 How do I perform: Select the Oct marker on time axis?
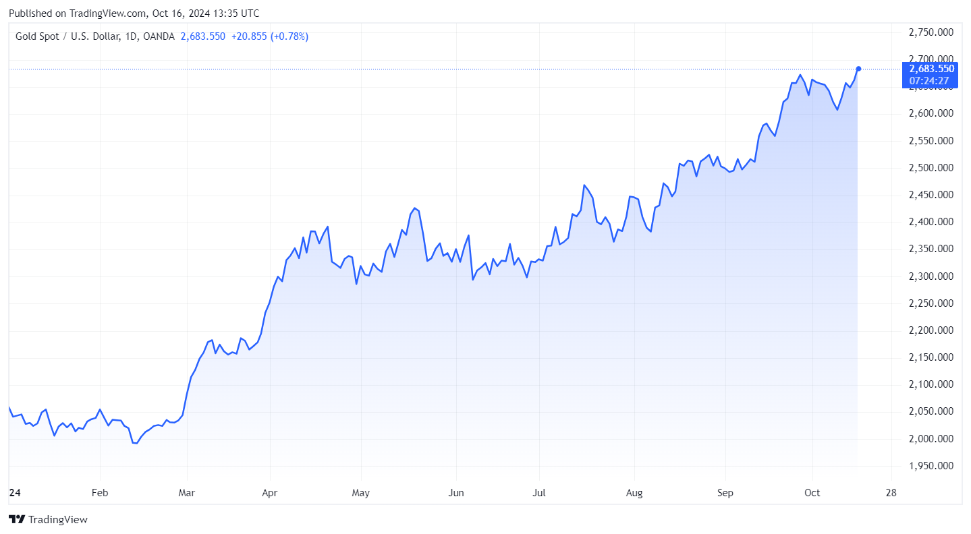(812, 493)
